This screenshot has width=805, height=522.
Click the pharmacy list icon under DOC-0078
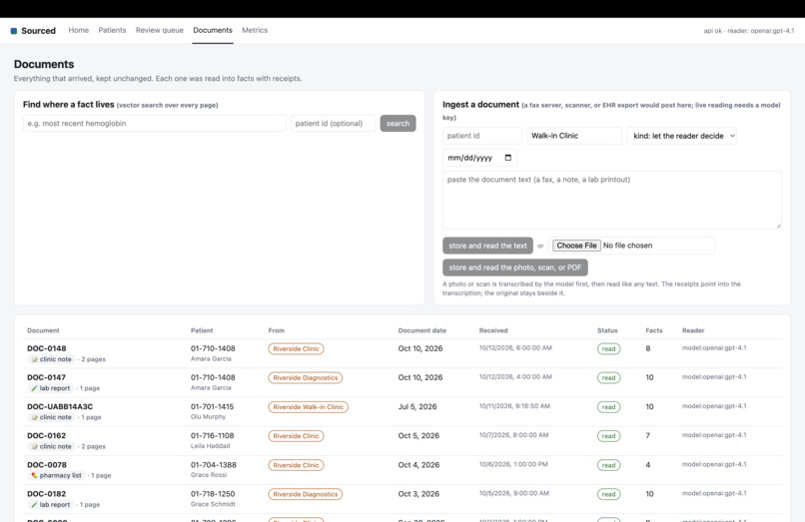pos(34,475)
